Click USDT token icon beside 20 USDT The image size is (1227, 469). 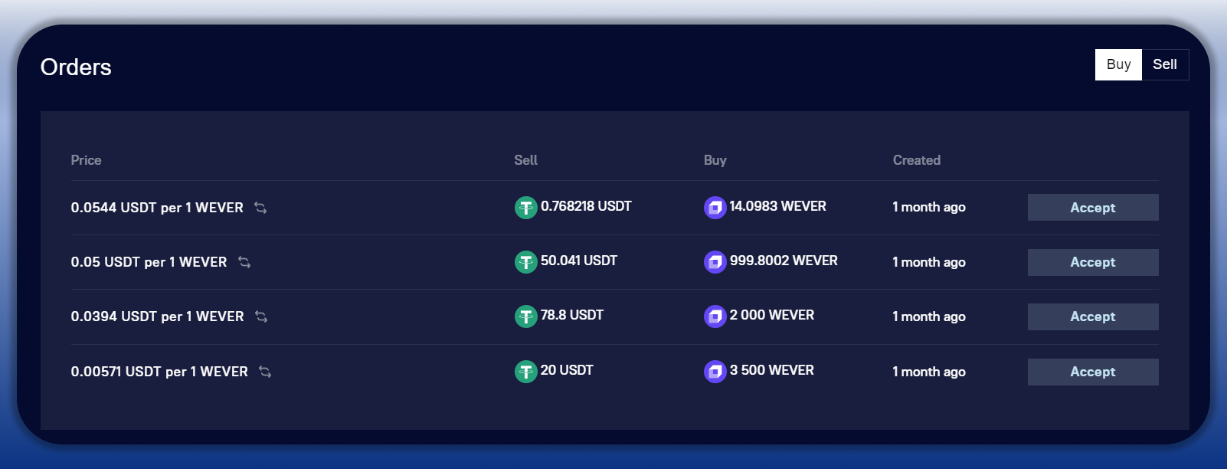coord(525,372)
